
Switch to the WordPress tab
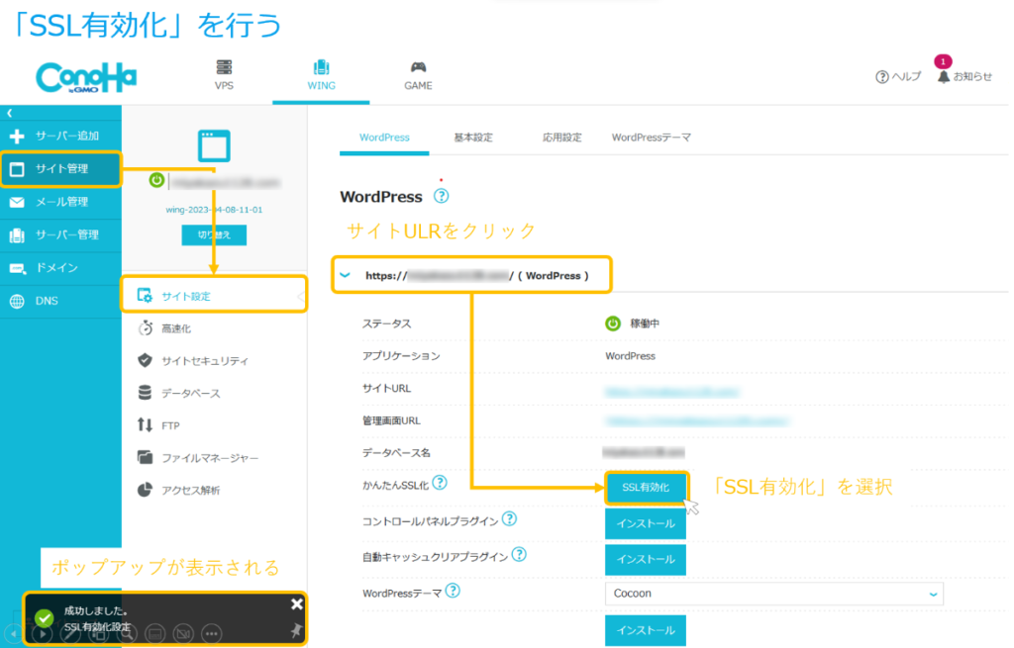coord(384,138)
